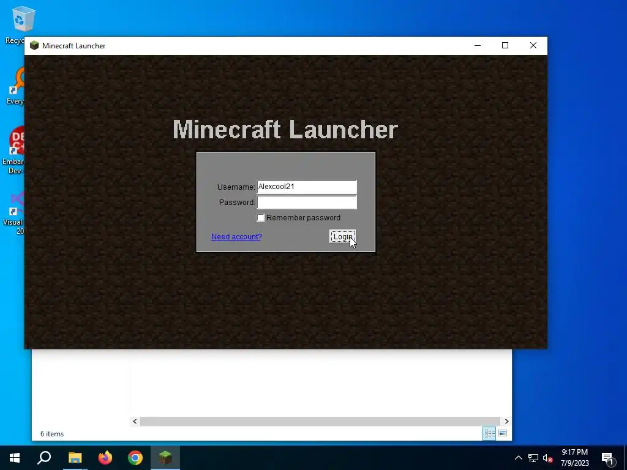Click the Username input field
Image resolution: width=627 pixels, height=470 pixels.
(307, 187)
